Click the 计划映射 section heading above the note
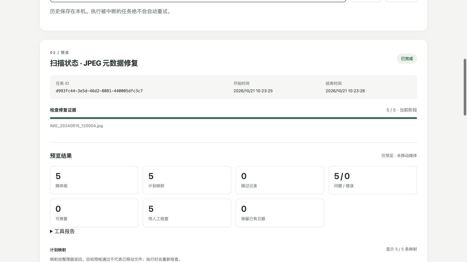Image resolution: width=467 pixels, height=262 pixels. pos(58,250)
